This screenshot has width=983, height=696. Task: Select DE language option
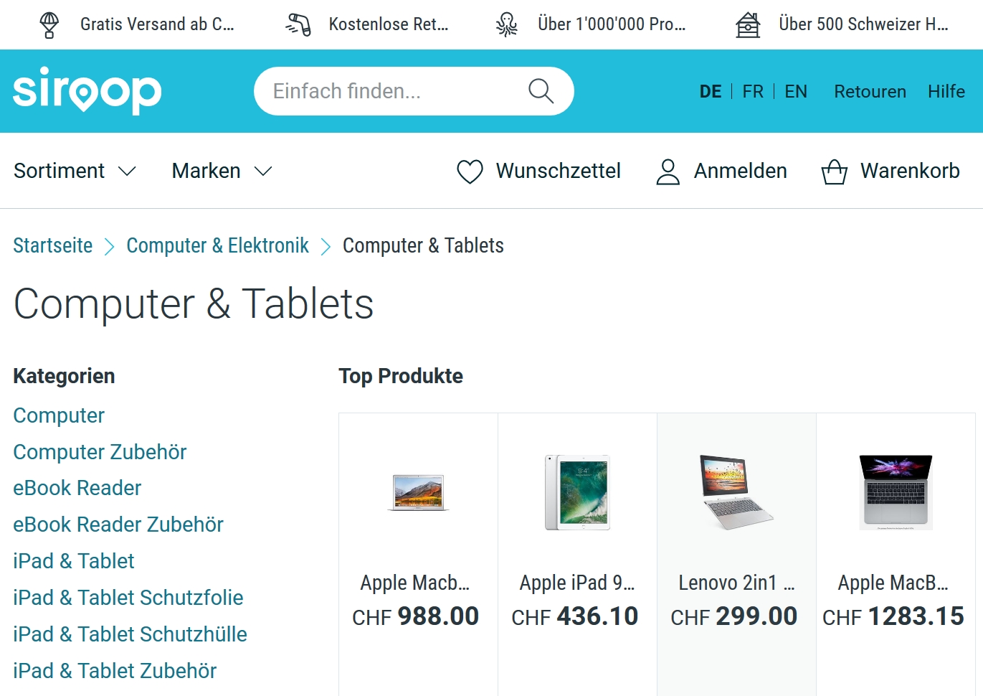tap(711, 91)
